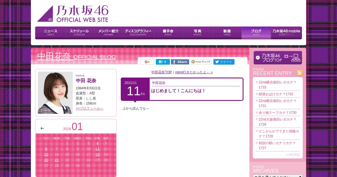Click post author 中田花奈 text
The height and width of the screenshot is (177, 337).
[159, 83]
